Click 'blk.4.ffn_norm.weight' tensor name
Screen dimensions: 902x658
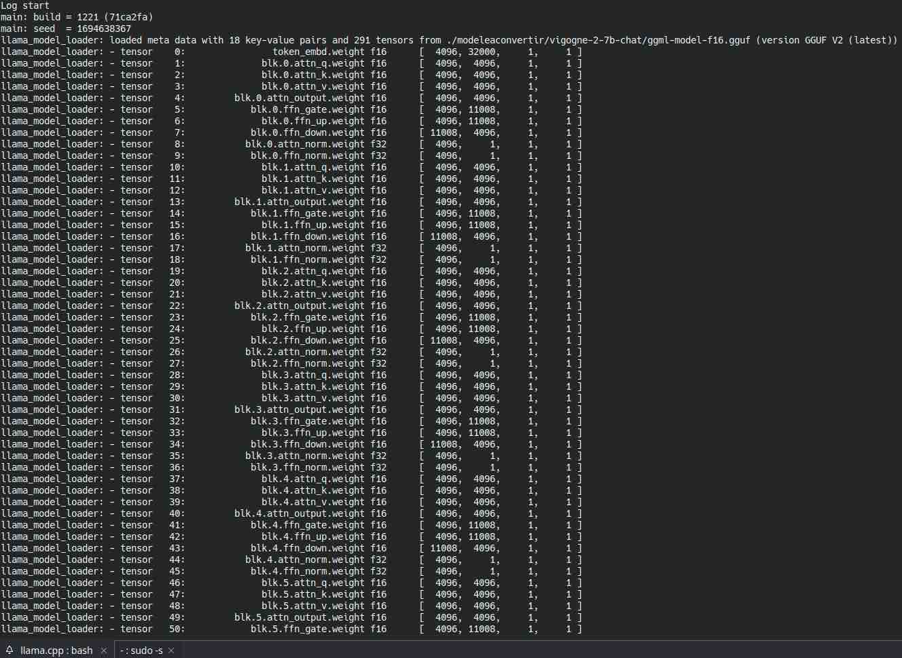point(308,571)
